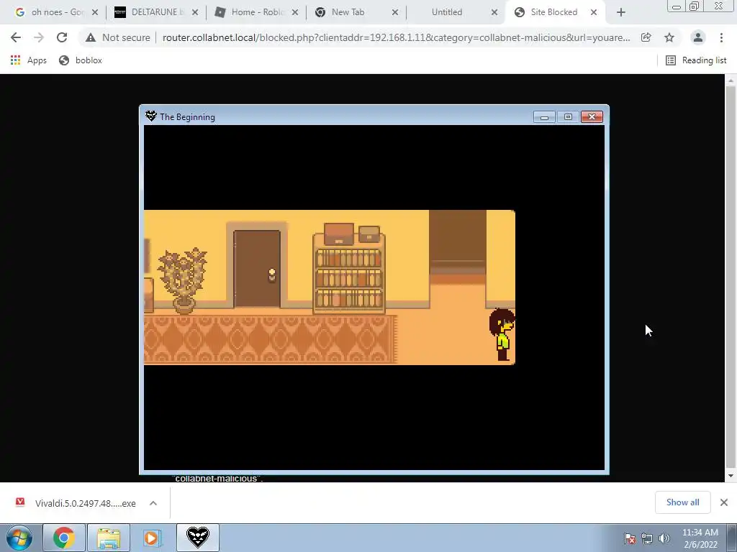Select the Site Blocked tab

click(554, 12)
